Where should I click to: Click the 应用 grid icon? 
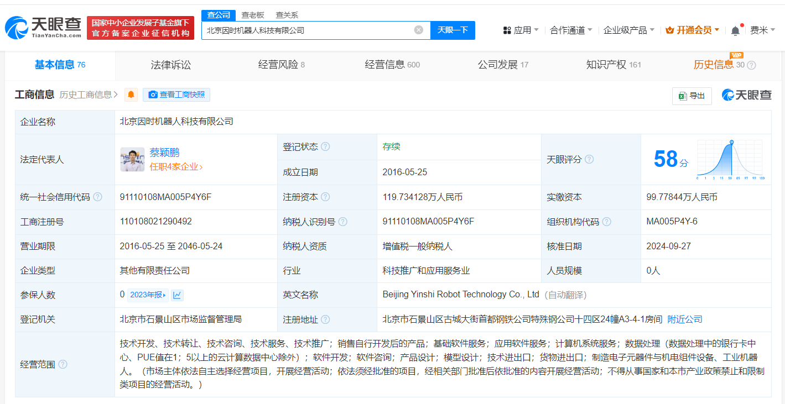[507, 30]
